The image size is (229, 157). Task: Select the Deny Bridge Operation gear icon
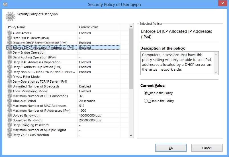click(x=10, y=52)
